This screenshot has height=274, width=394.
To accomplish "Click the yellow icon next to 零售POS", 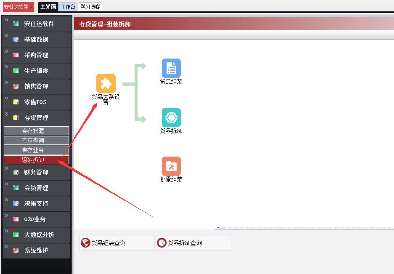I will pyautogui.click(x=16, y=102).
